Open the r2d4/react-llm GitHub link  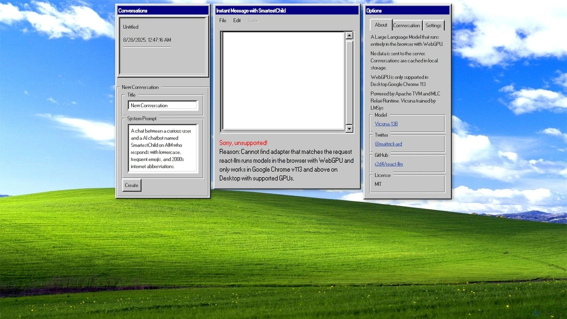pyautogui.click(x=389, y=164)
